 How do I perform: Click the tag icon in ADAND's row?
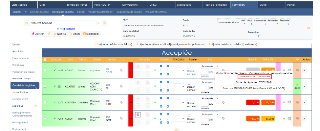pos(121,70)
